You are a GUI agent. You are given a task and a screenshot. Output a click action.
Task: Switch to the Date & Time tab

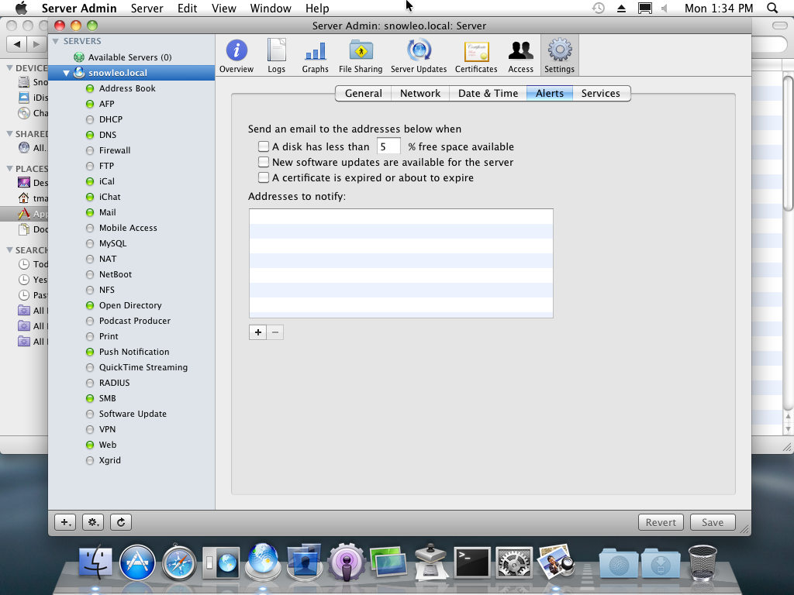pyautogui.click(x=488, y=94)
